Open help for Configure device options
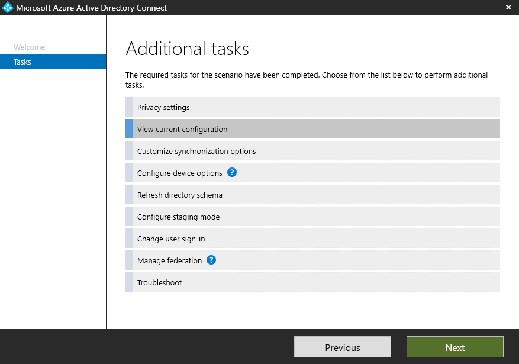 click(x=232, y=172)
